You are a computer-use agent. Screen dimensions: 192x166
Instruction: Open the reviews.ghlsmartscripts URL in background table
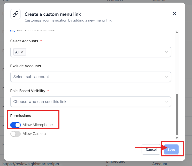33,164
